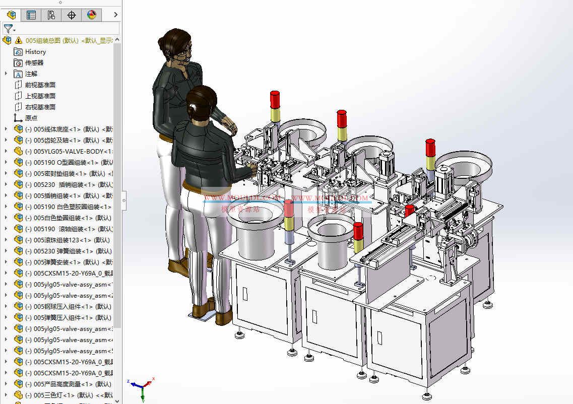This screenshot has width=573, height=404.
Task: Click the feature tree vertical scrollbar
Action: click(117, 201)
